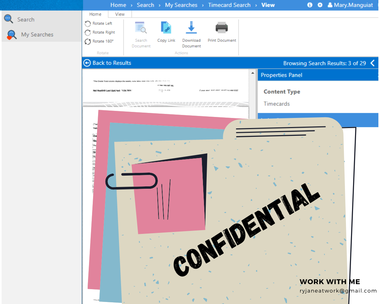Screen dimensions: 380x304
Task: Click the Back to Results arrow icon
Action: [x=87, y=63]
